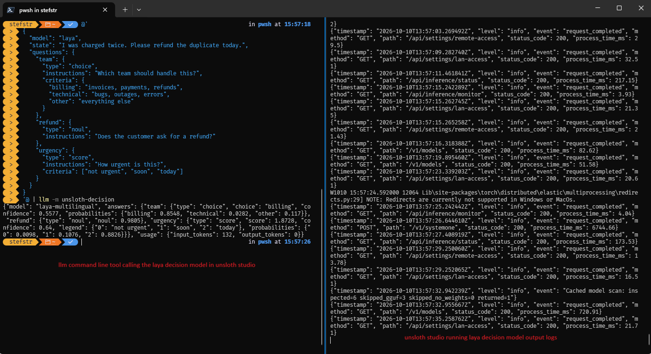Click the checkmark status segment in the top prompt
Image resolution: width=651 pixels, height=354 pixels.
click(x=70, y=24)
